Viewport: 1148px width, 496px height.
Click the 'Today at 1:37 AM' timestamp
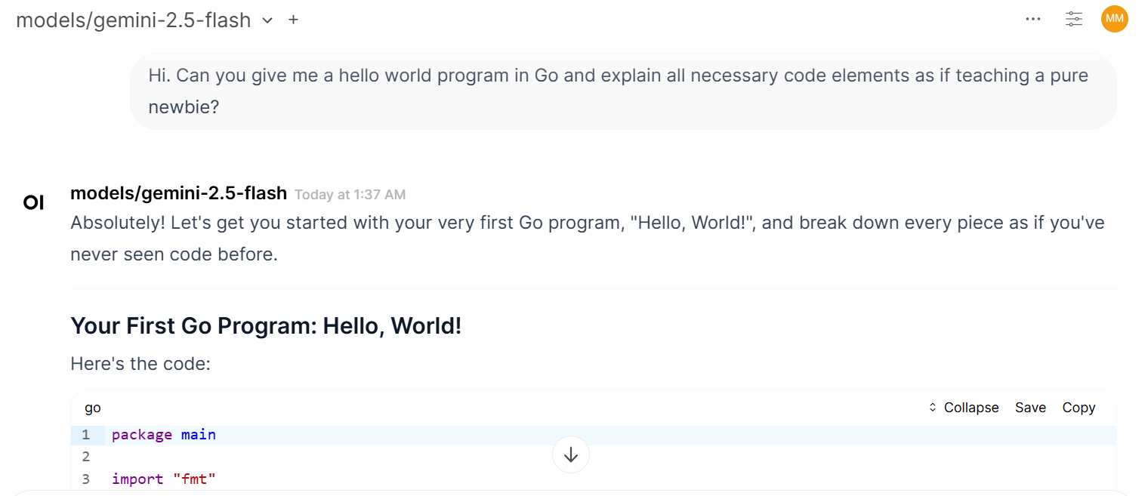350,195
